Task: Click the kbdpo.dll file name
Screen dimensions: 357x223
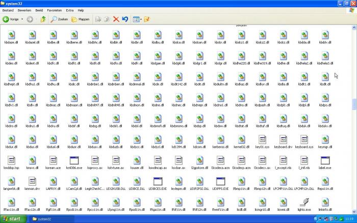Action: click(325, 105)
